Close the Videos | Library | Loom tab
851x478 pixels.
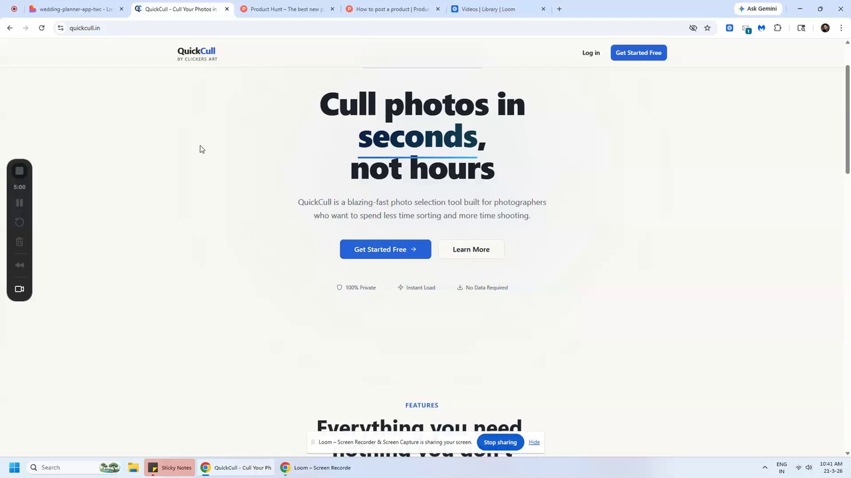coord(543,9)
